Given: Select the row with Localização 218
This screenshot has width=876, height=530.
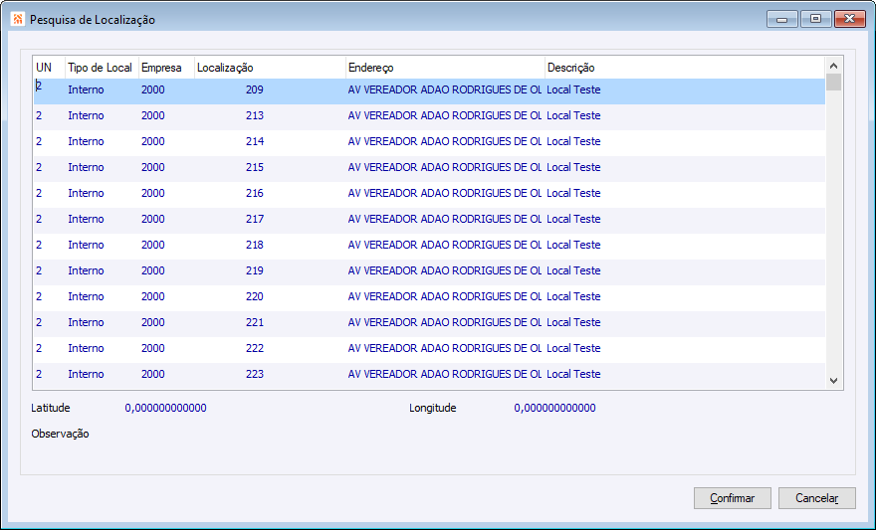Looking at the screenshot, I should click(x=429, y=245).
